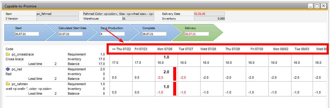Select the red Delivery date 28.07.21 field
Image resolution: width=330 pixels, height=108 pixels.
pos(197,34)
